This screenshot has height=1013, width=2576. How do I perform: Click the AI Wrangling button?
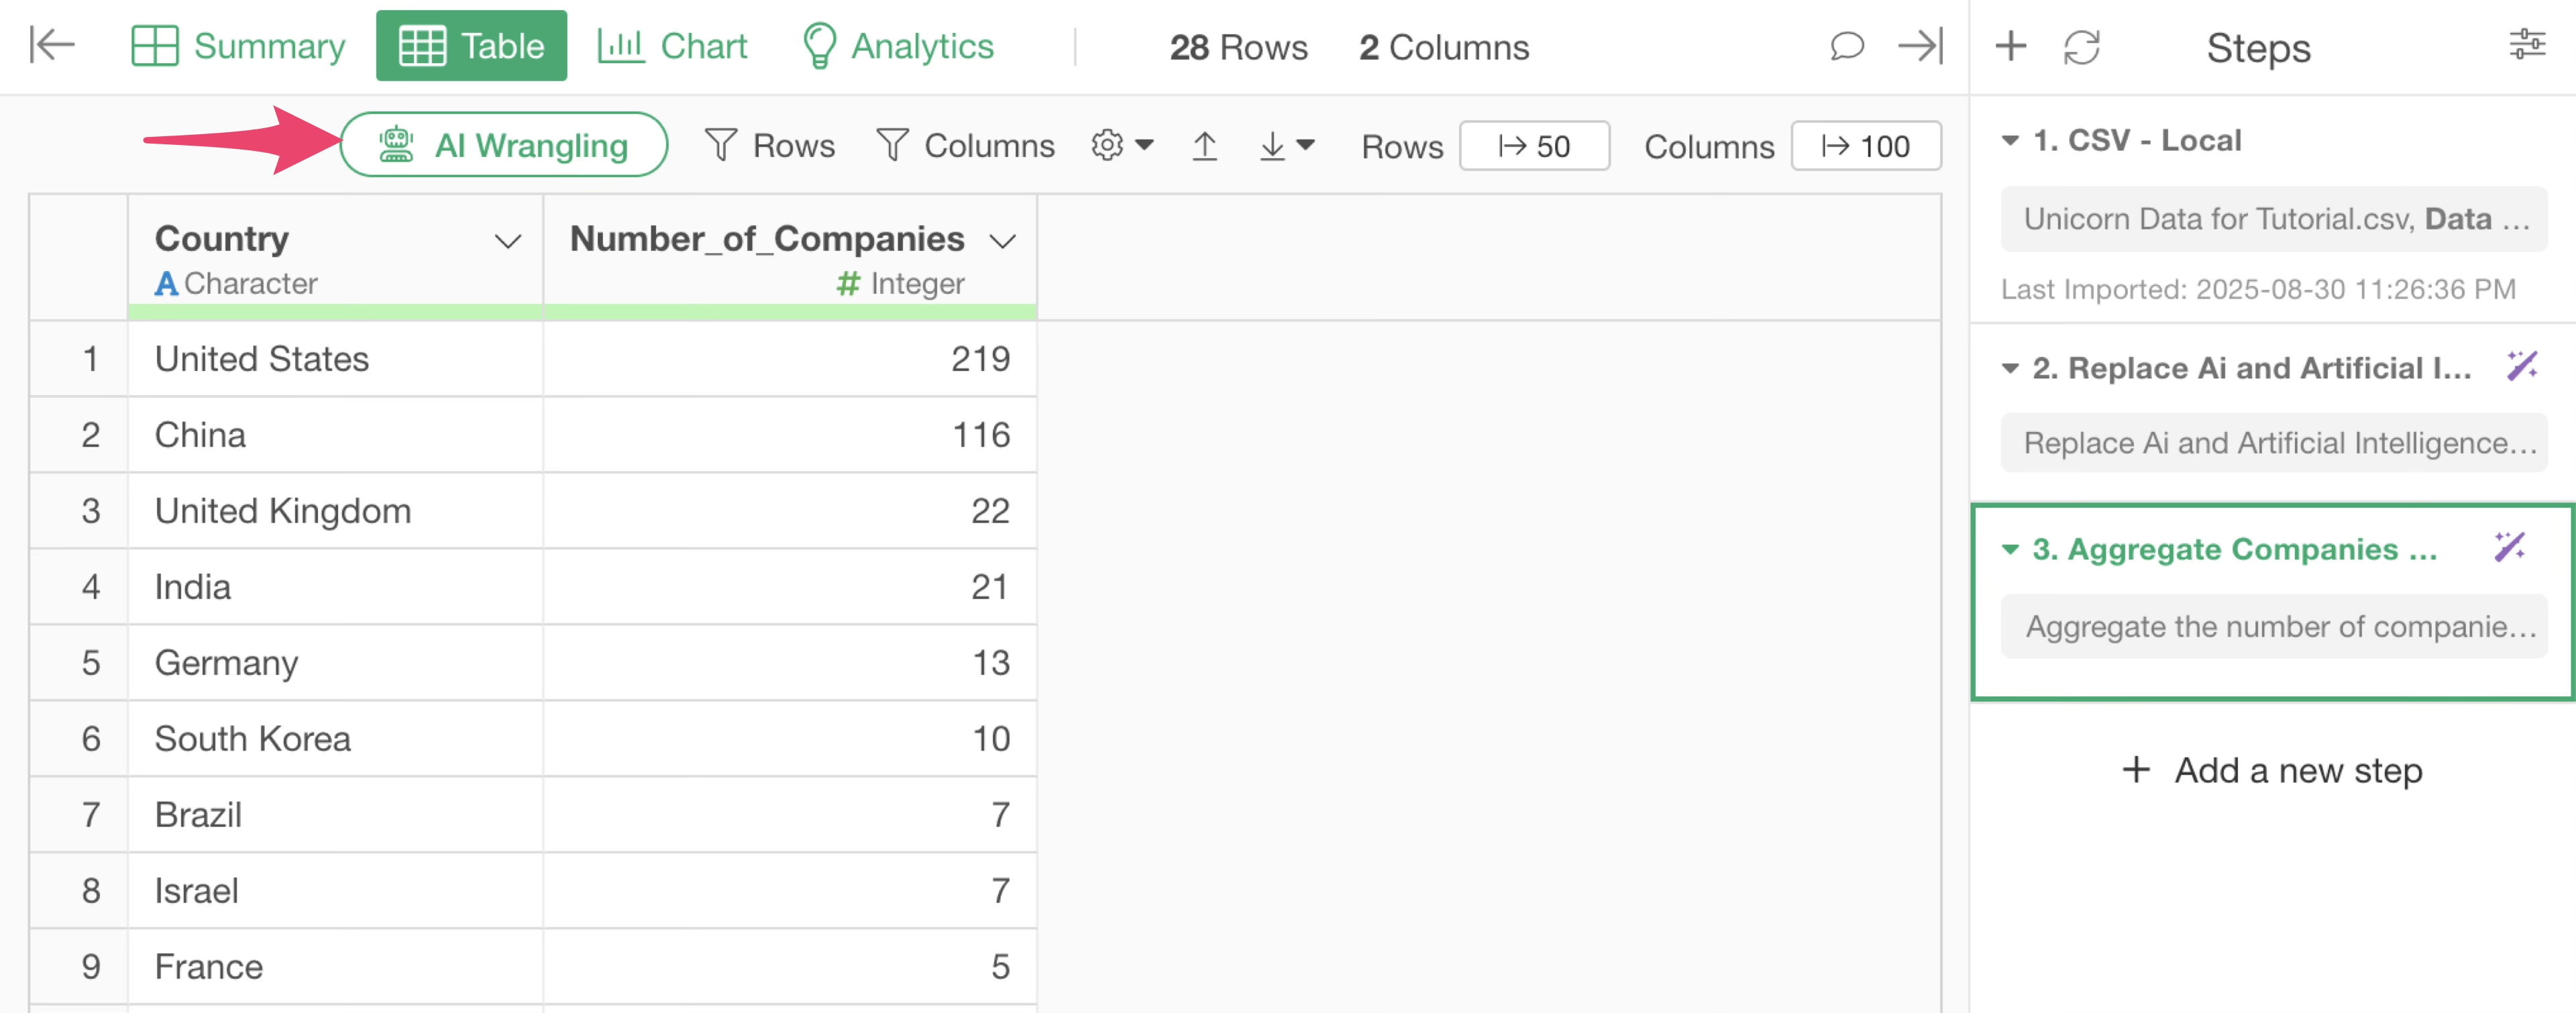(x=503, y=145)
